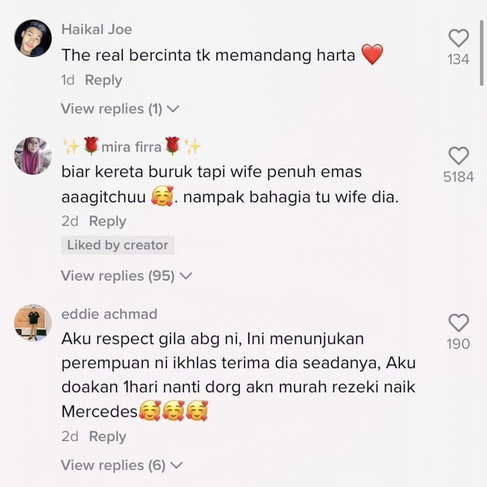Tap the heart on mira firra's comment
Image resolution: width=487 pixels, height=487 pixels.
(x=458, y=155)
